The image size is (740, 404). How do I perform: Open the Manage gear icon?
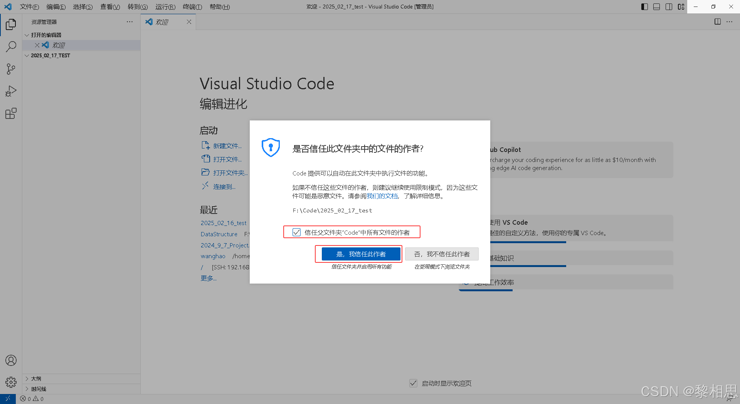tap(11, 382)
